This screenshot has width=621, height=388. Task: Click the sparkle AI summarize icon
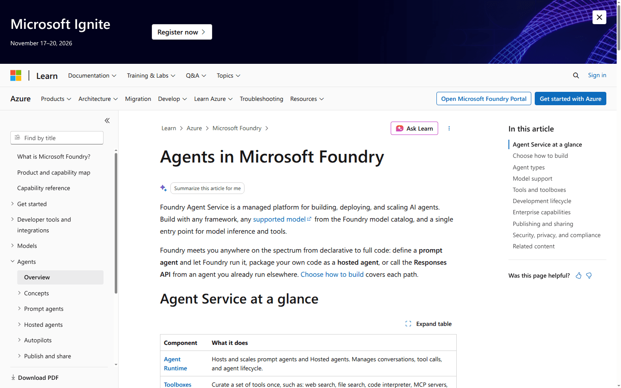coord(163,188)
